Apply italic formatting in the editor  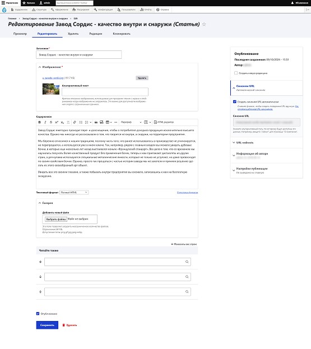pyautogui.click(x=45, y=122)
